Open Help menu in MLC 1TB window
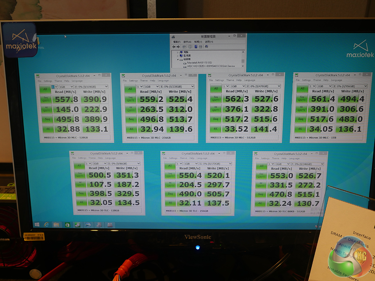Screen dimensions: 375x281 click(x=326, y=80)
